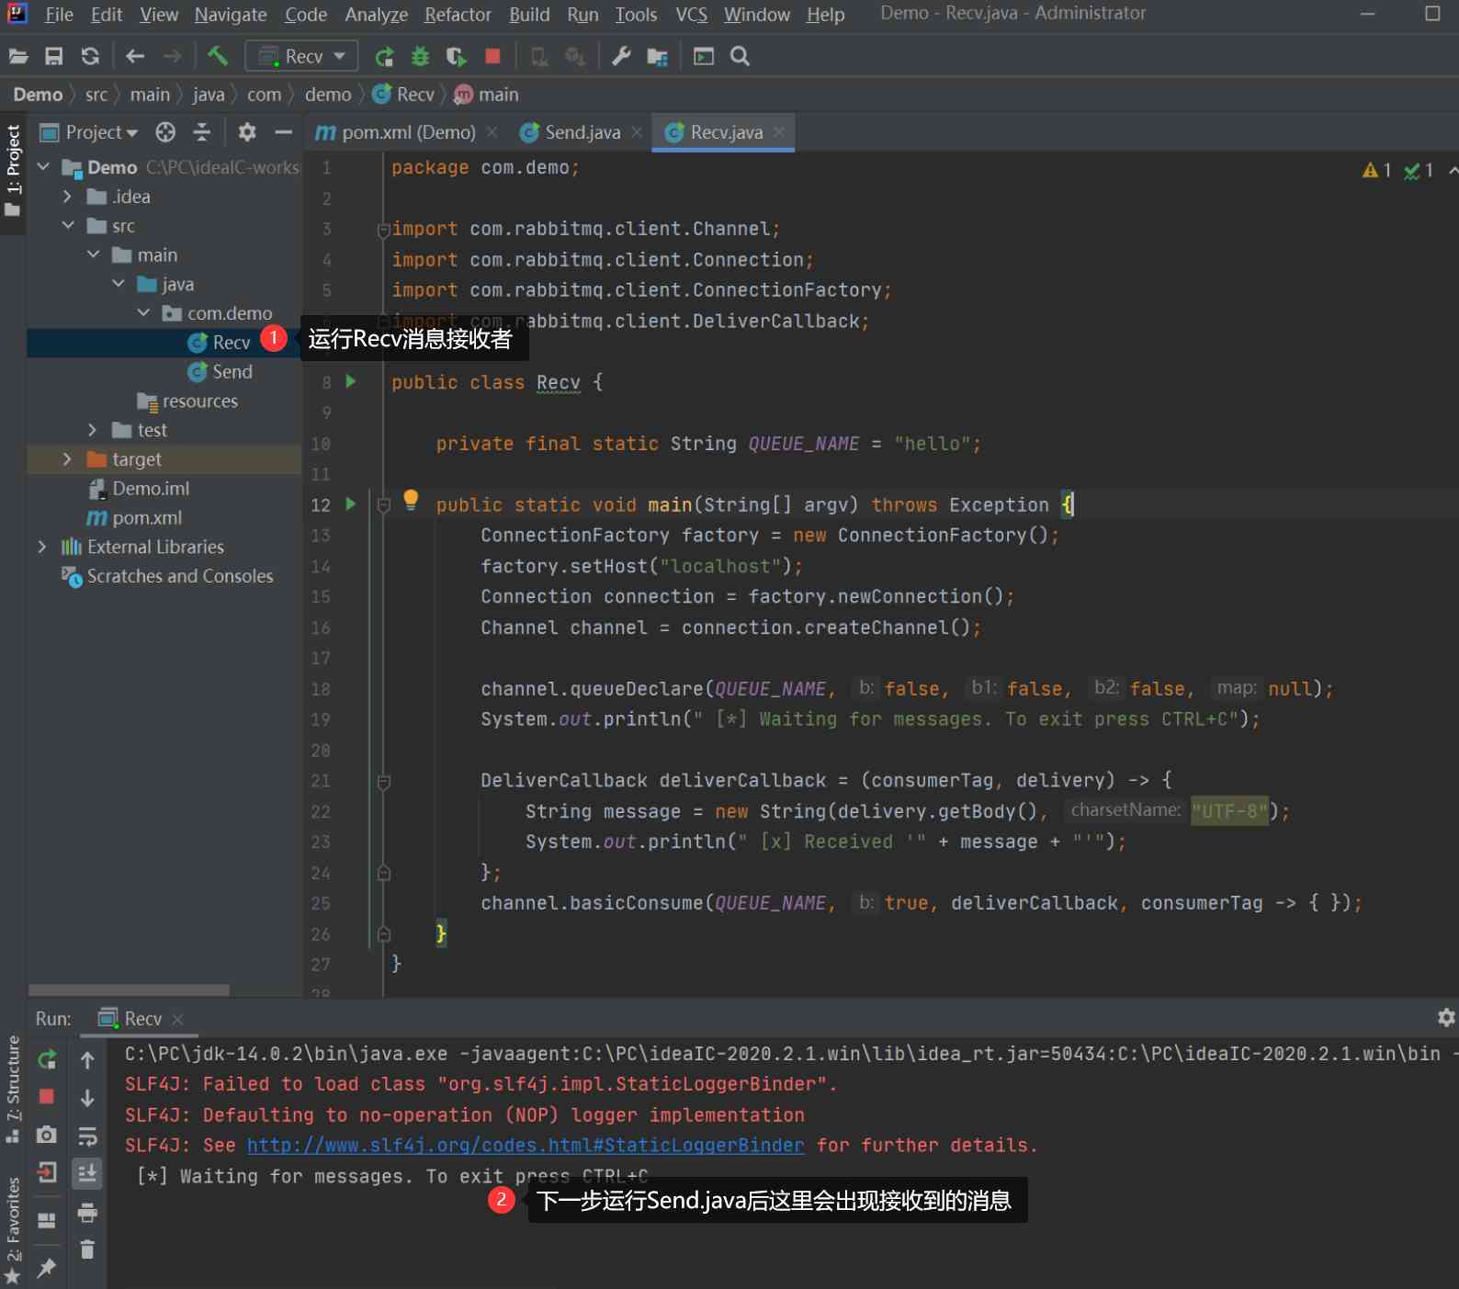Click Stop icon in Run panel

[47, 1096]
